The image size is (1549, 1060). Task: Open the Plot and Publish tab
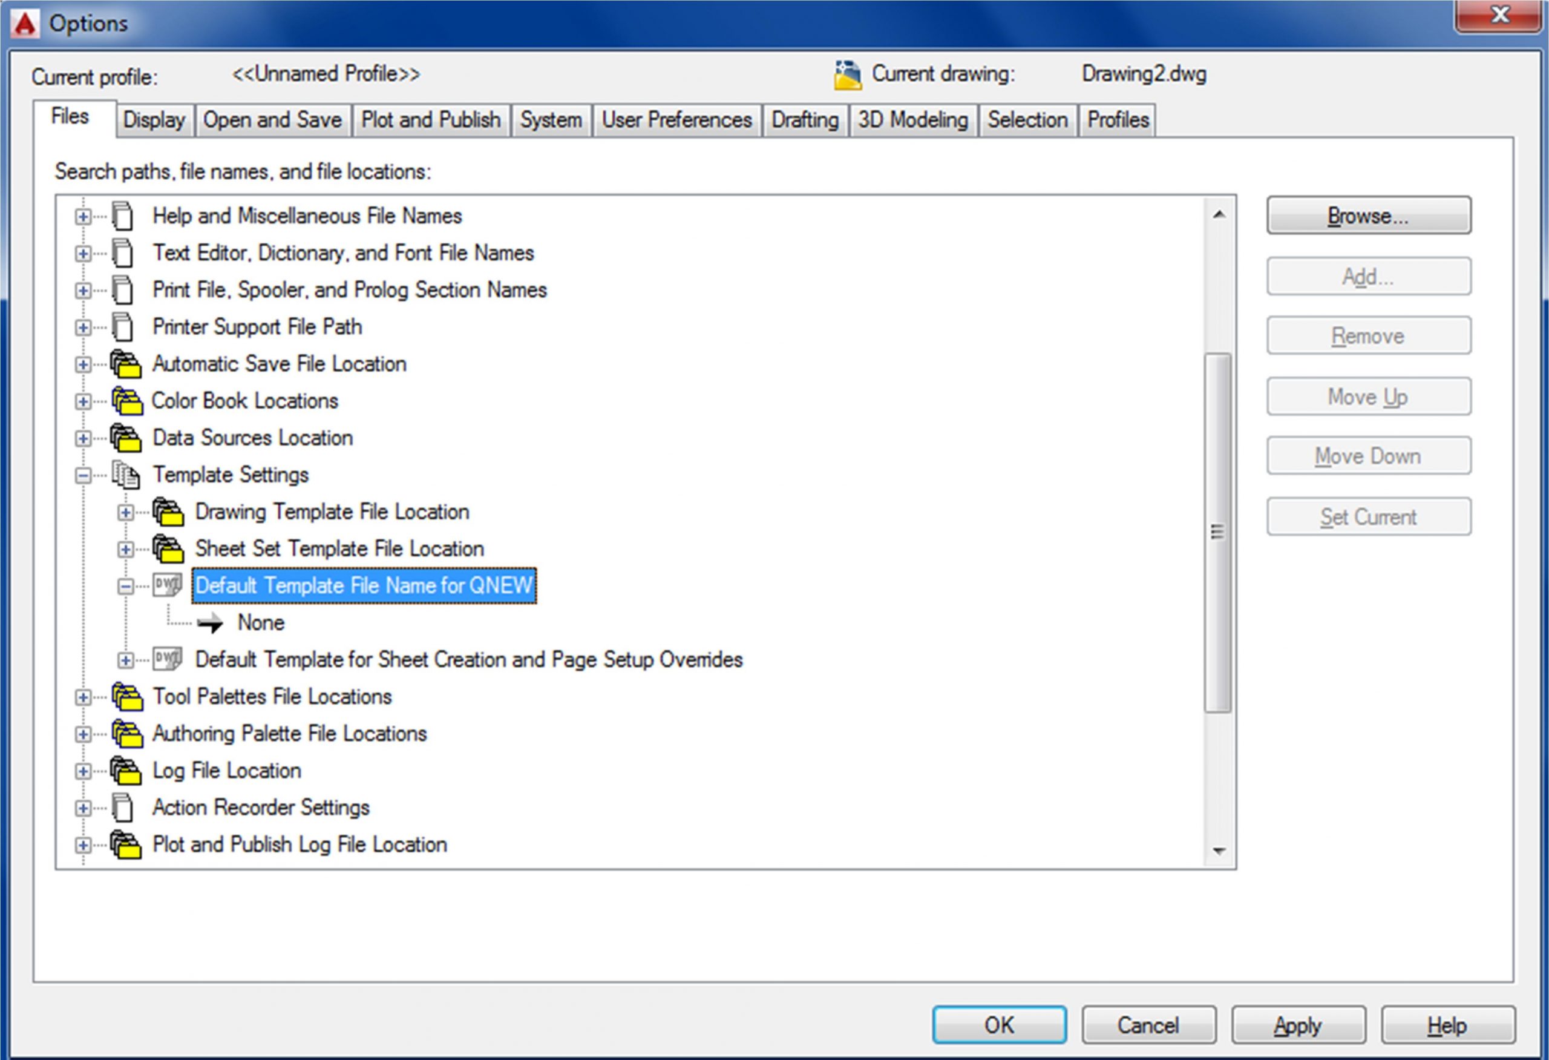[x=431, y=120]
